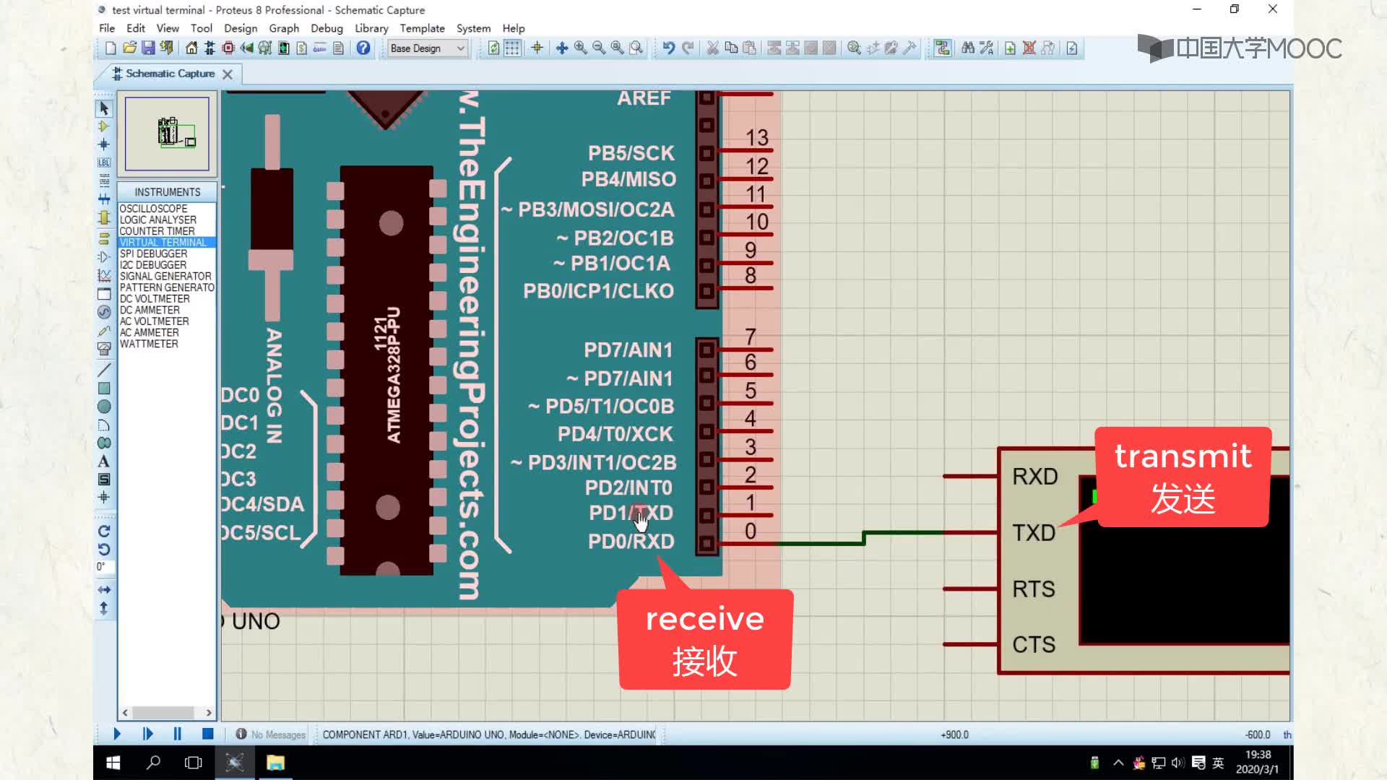The image size is (1387, 780).
Task: Click the Zoom Out magnifier
Action: pos(599,48)
